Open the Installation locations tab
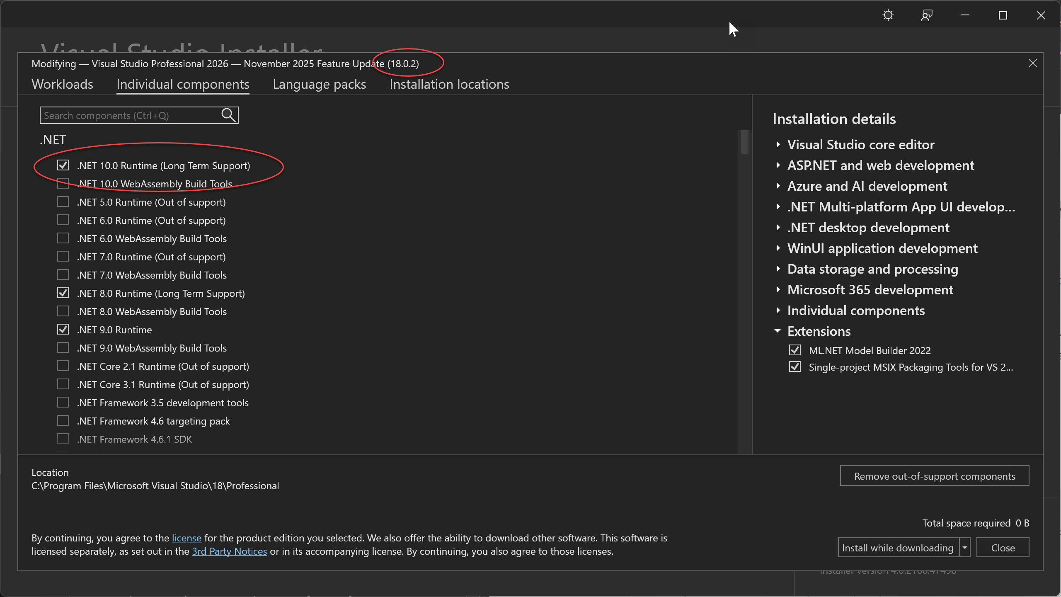The height and width of the screenshot is (597, 1061). [x=449, y=84]
